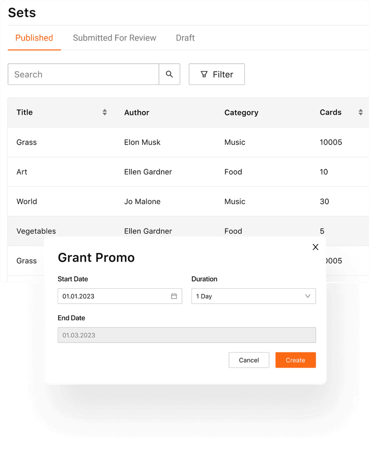
Task: Close the Grant Promo dialog
Action: pos(315,247)
